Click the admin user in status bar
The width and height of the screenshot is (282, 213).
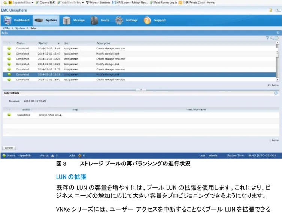[x=213, y=156]
